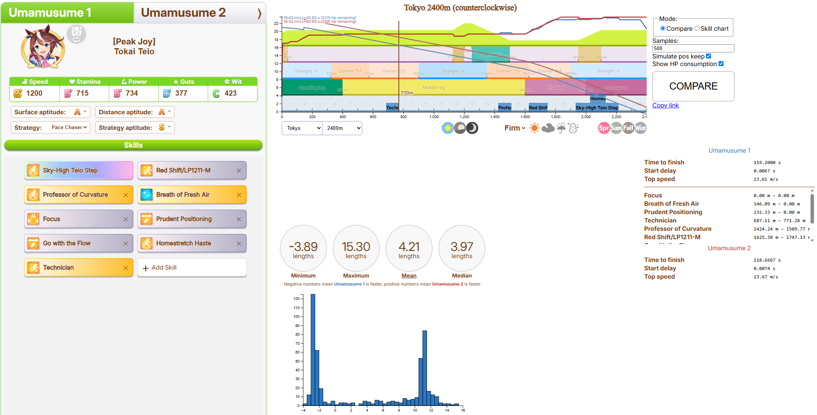Click Skills header bar
Viewport: 817px width, 415px height.
133,145
